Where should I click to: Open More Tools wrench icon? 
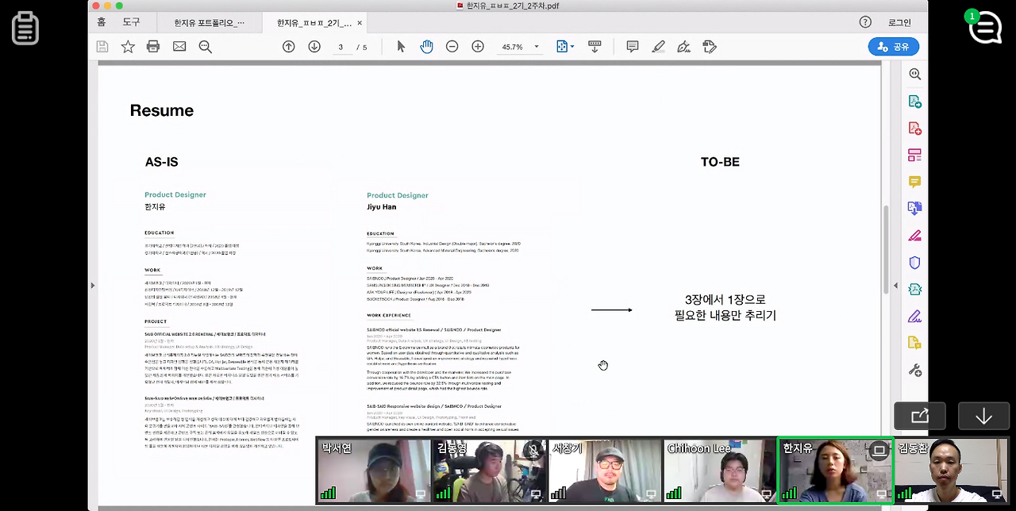914,371
